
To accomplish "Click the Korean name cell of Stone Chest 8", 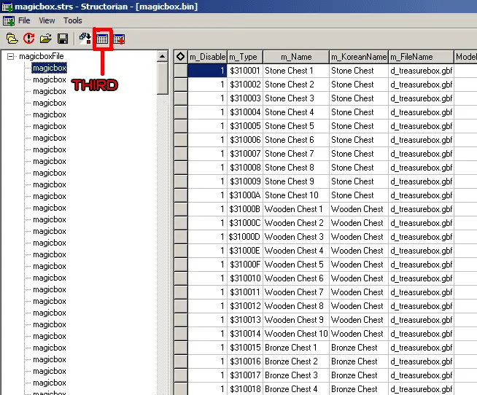I will (359, 168).
